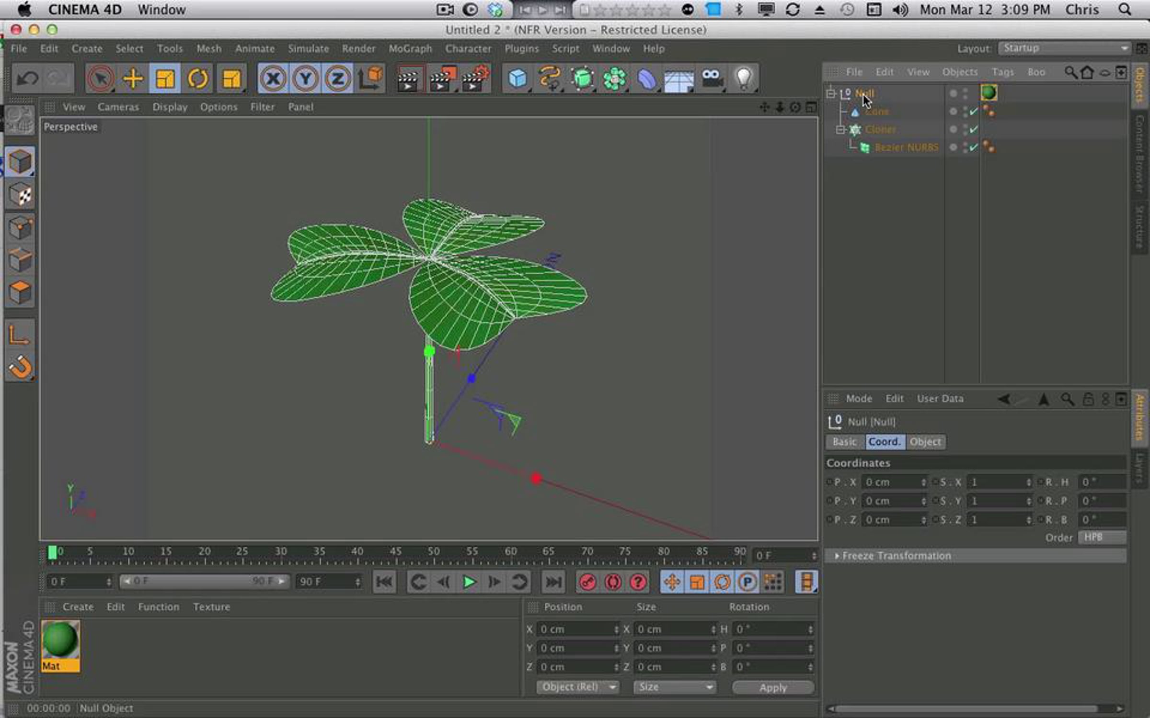The image size is (1150, 718).
Task: Click the magnet snap icon
Action: (x=20, y=367)
